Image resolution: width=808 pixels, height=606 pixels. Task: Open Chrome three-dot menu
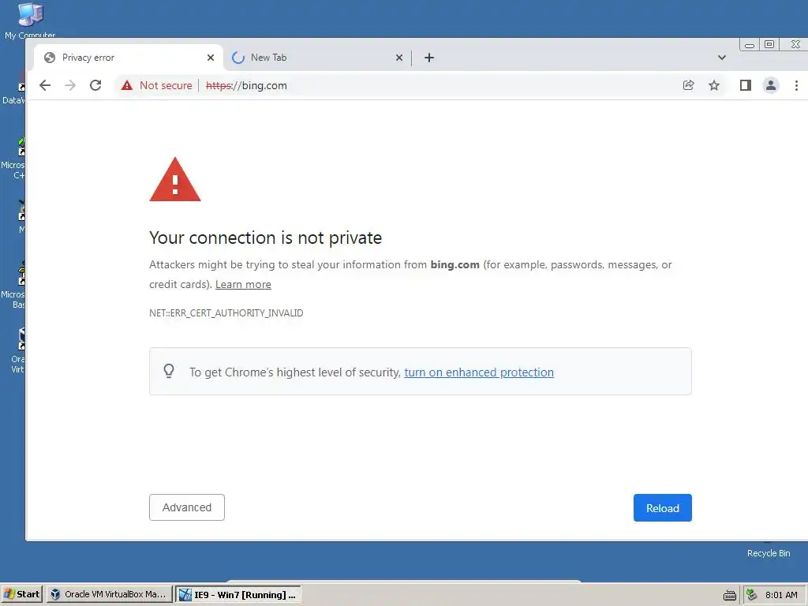[796, 85]
